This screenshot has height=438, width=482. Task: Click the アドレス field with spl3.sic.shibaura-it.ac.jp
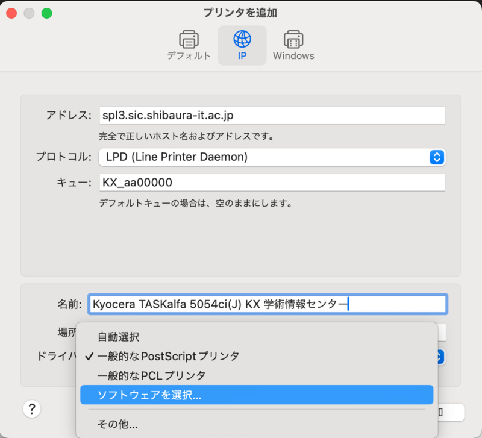click(x=271, y=115)
